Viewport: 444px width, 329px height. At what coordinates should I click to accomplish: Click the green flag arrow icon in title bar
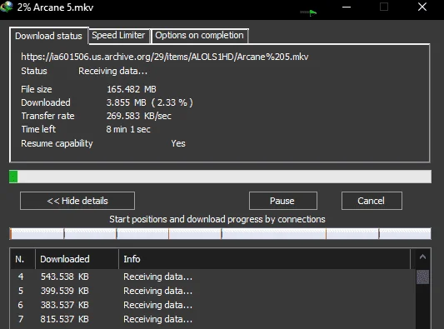(308, 12)
